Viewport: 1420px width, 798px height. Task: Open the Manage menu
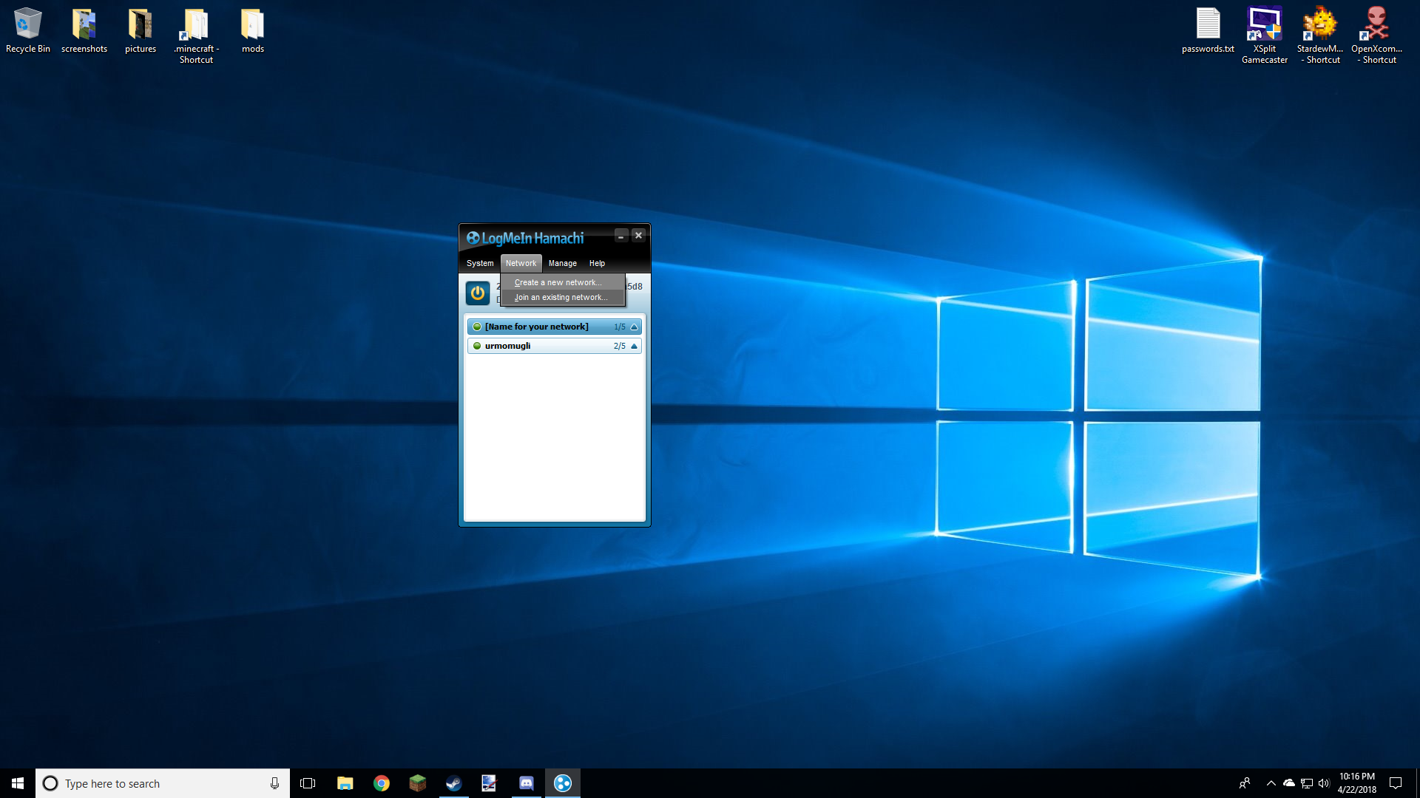pyautogui.click(x=562, y=263)
